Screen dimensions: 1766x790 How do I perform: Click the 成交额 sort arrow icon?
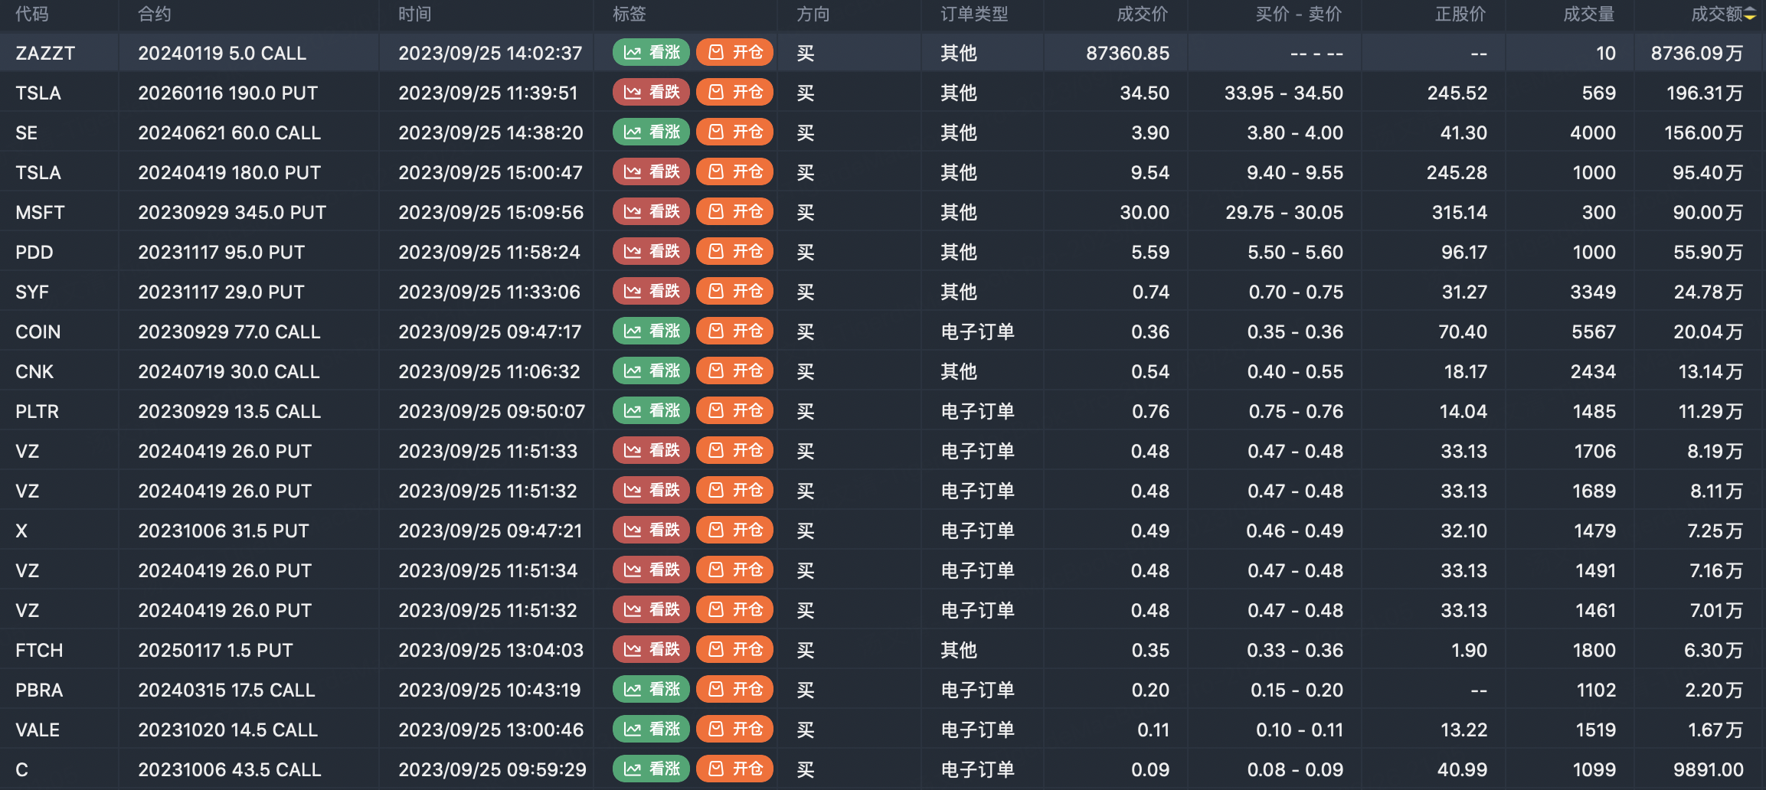tap(1750, 15)
